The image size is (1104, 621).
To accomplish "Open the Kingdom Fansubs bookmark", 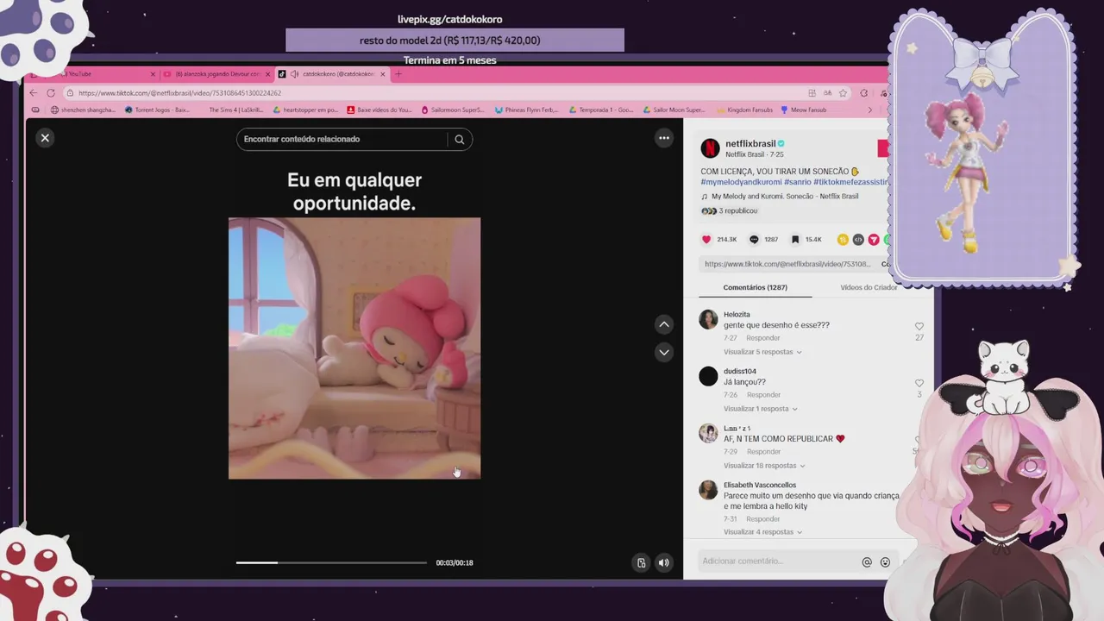I will [x=744, y=110].
